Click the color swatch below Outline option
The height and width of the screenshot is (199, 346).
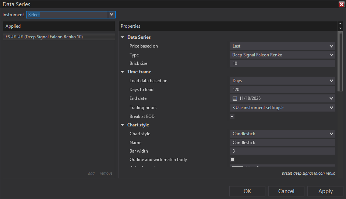tap(237, 167)
